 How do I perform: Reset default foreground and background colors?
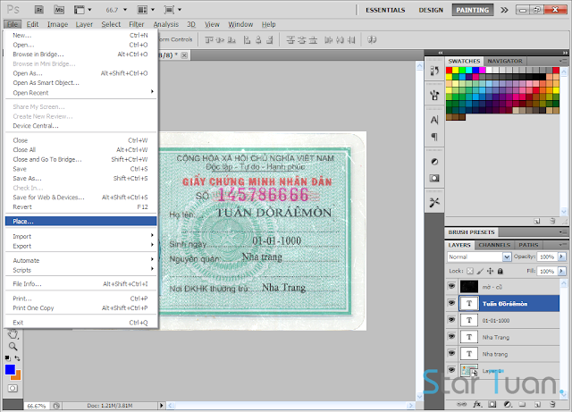(x=7, y=358)
